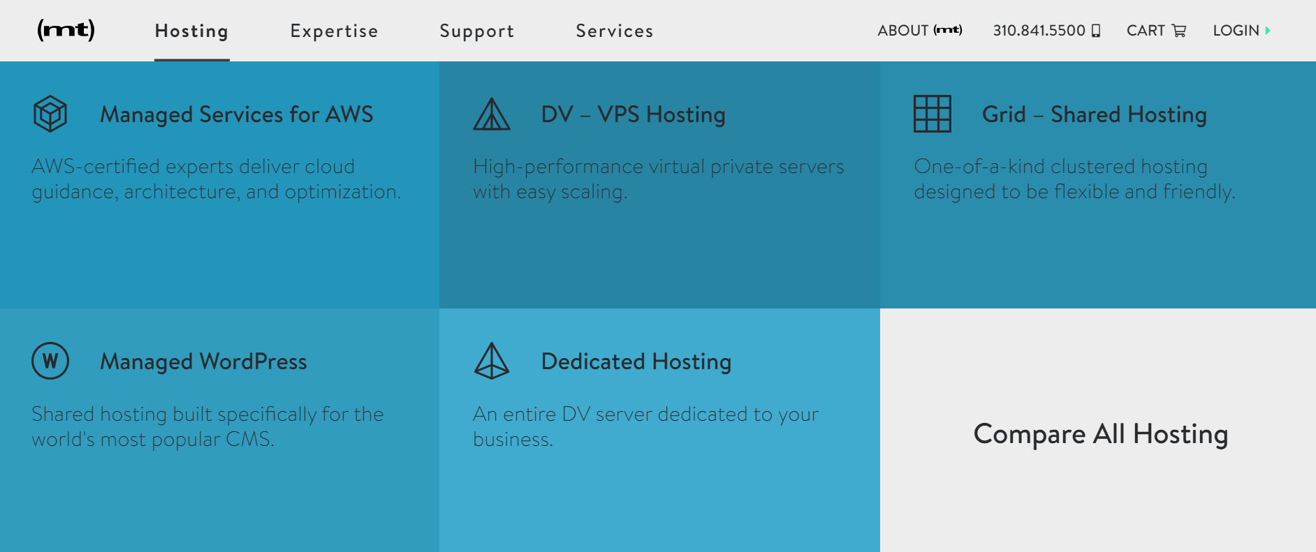Open the Support menu
The width and height of the screenshot is (1316, 552).
point(477,31)
